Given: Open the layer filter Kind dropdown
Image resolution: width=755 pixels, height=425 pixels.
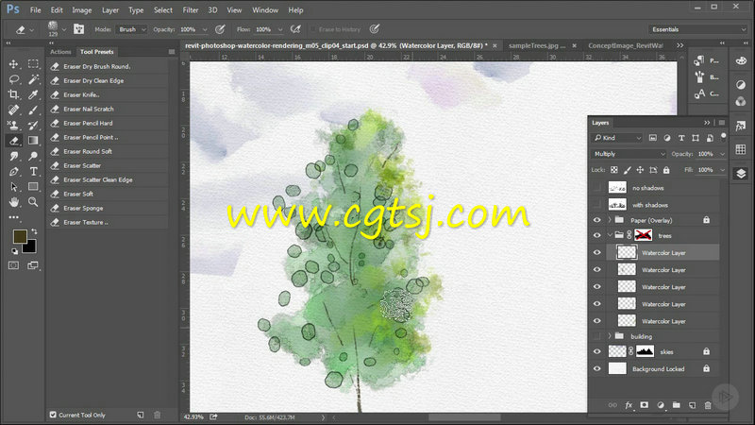Looking at the screenshot, I should pos(617,138).
